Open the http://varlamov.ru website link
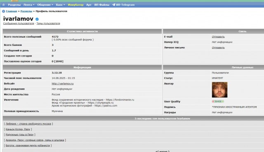 63,83
